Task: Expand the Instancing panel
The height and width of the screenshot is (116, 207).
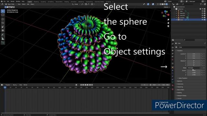Action: click(x=180, y=87)
